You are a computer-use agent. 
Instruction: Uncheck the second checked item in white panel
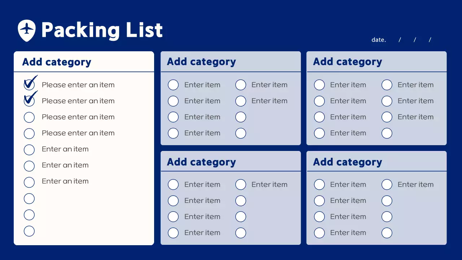(x=29, y=101)
